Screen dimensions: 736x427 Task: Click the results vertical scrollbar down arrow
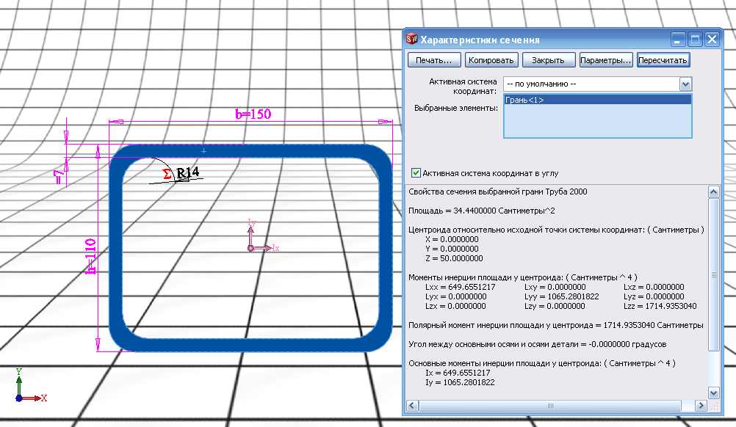click(712, 393)
